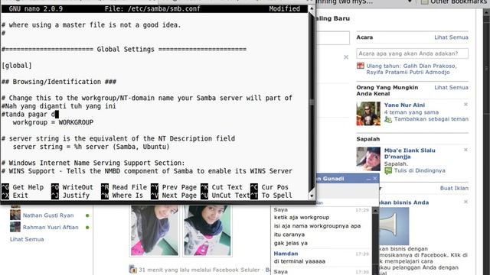Click the ^K Cut Text shortcut in nano

(221, 187)
